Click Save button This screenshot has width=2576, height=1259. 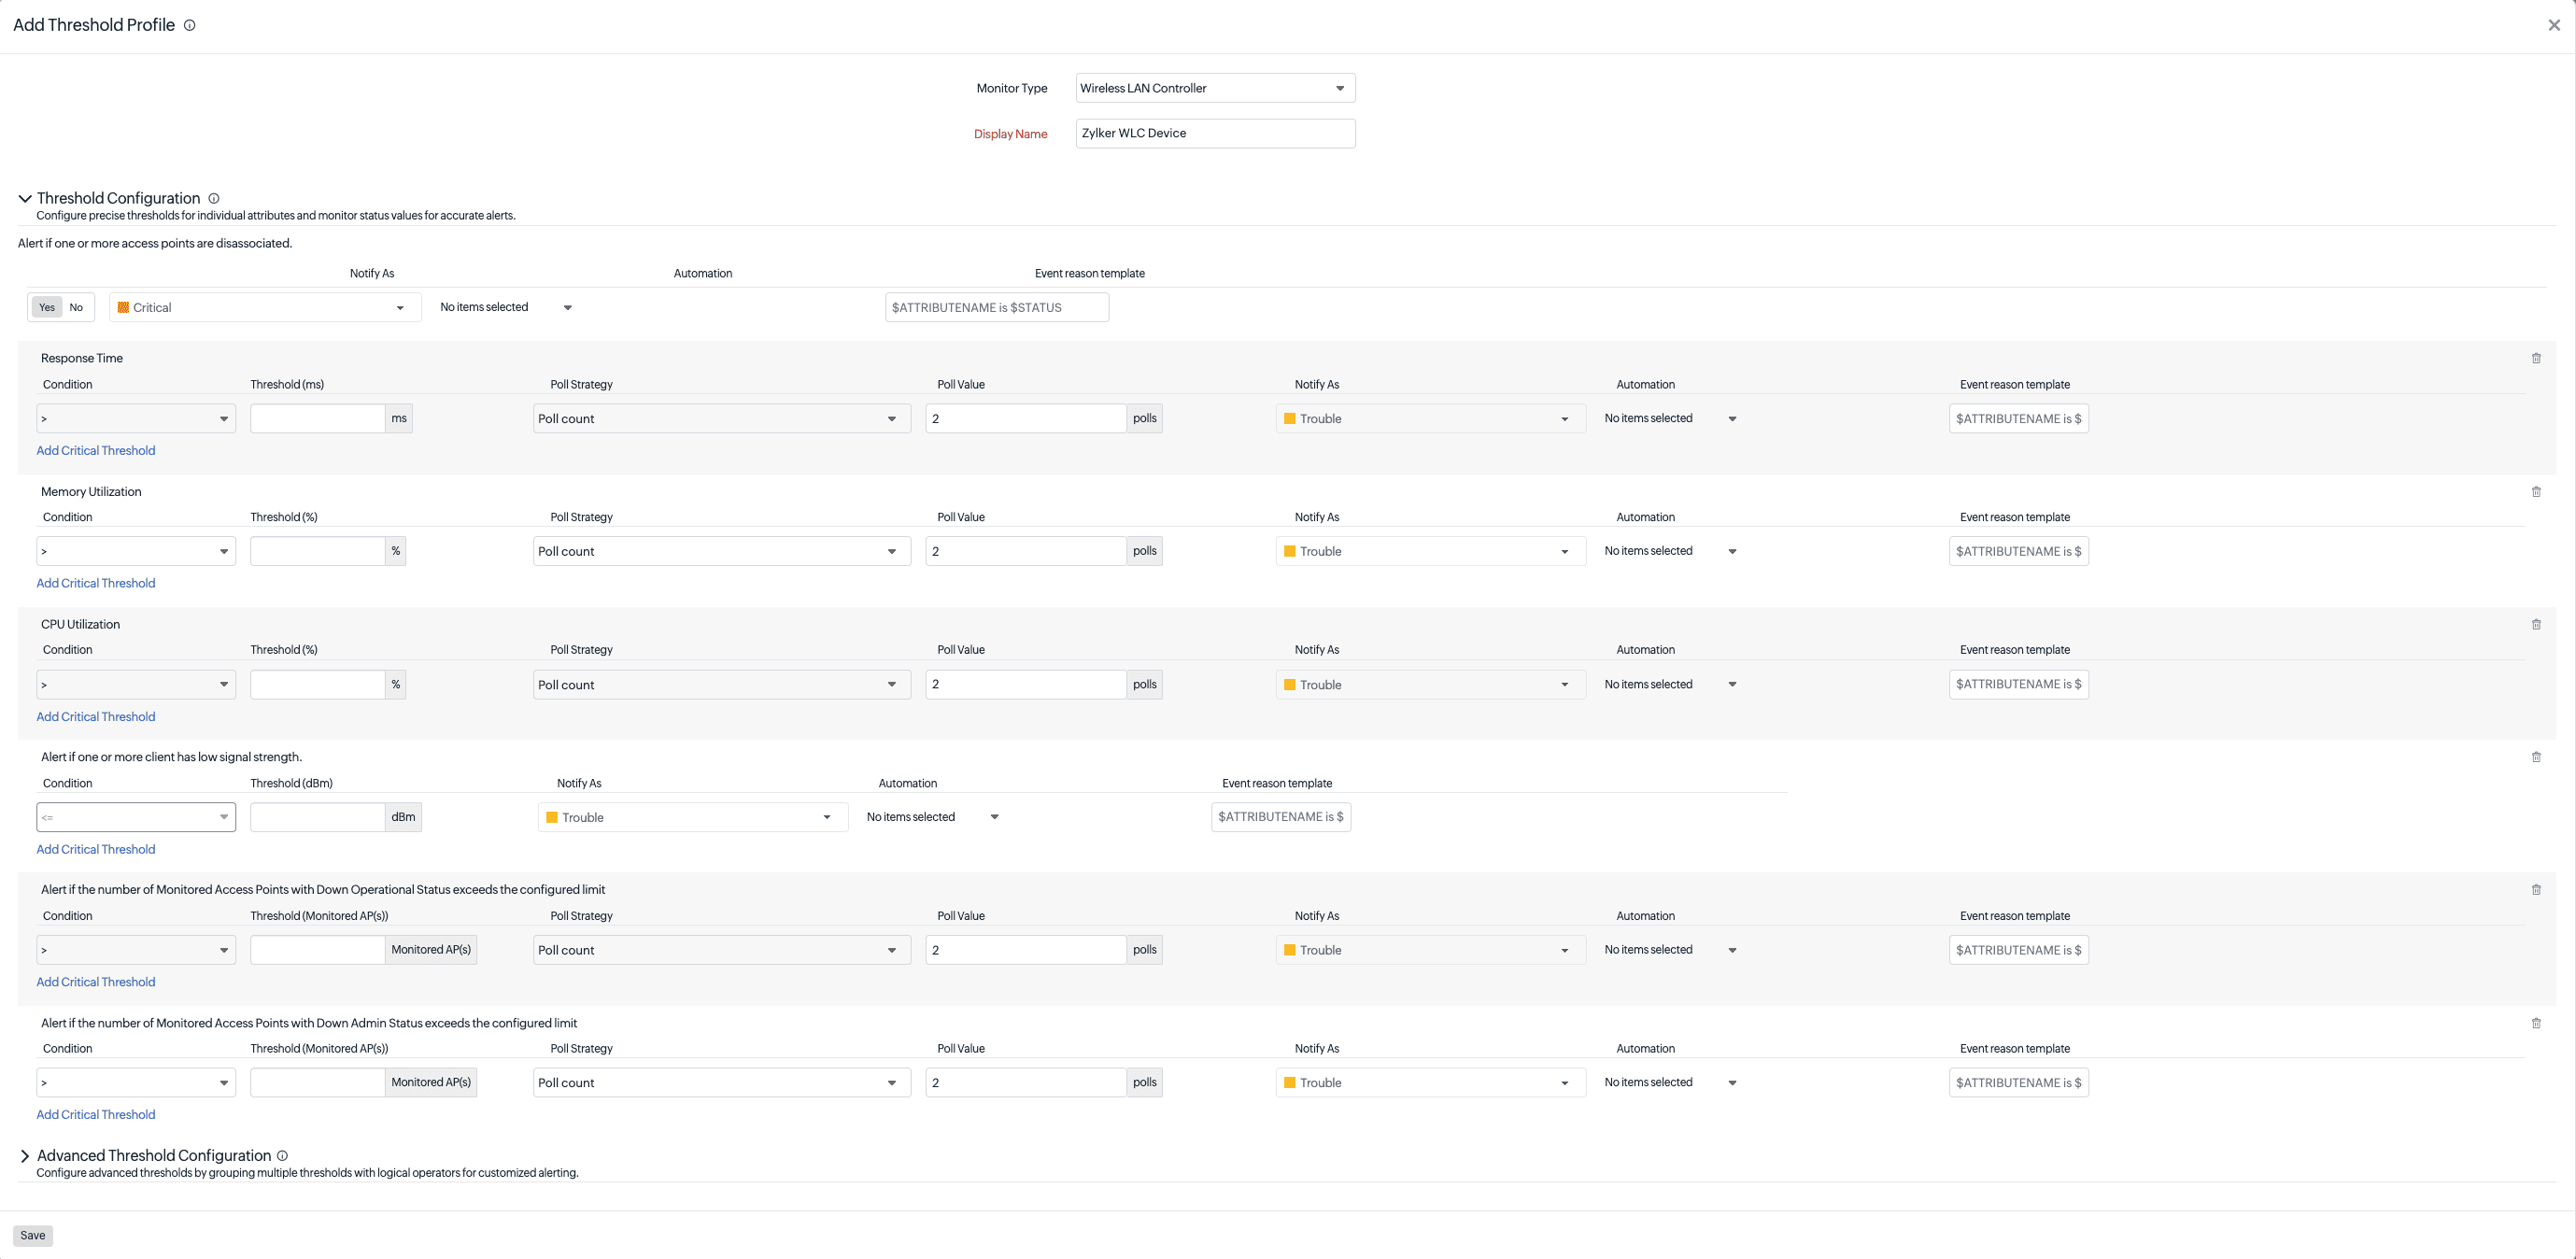tap(33, 1235)
